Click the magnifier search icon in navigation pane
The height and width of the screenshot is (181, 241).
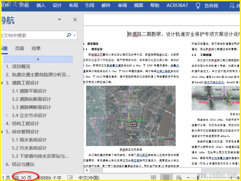(x=69, y=35)
